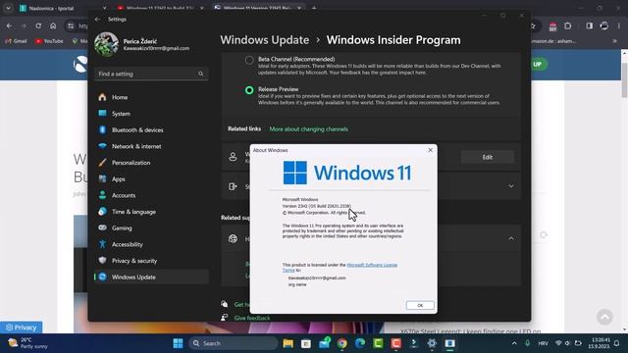Open Microsoft Edge from taskbar
Viewport: 628px width, 353px height.
[360, 343]
